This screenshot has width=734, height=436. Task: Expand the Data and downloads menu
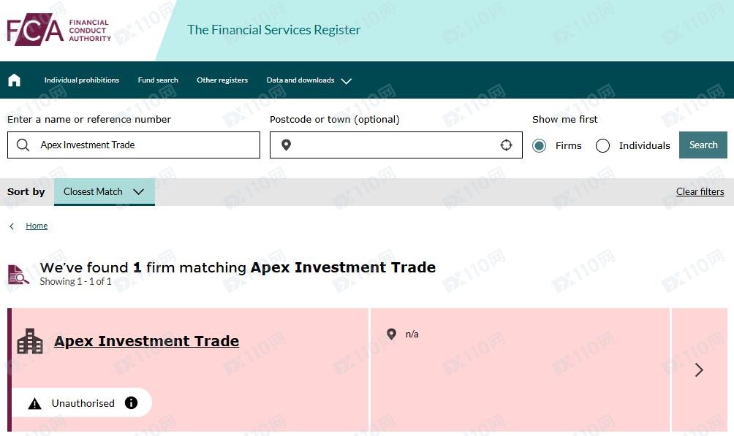pyautogui.click(x=309, y=80)
